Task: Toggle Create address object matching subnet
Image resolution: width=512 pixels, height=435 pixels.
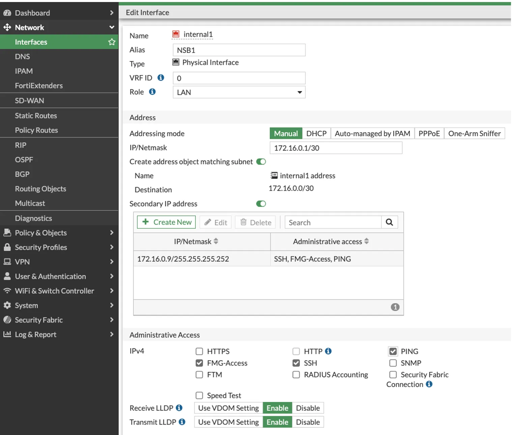Action: coord(261,162)
